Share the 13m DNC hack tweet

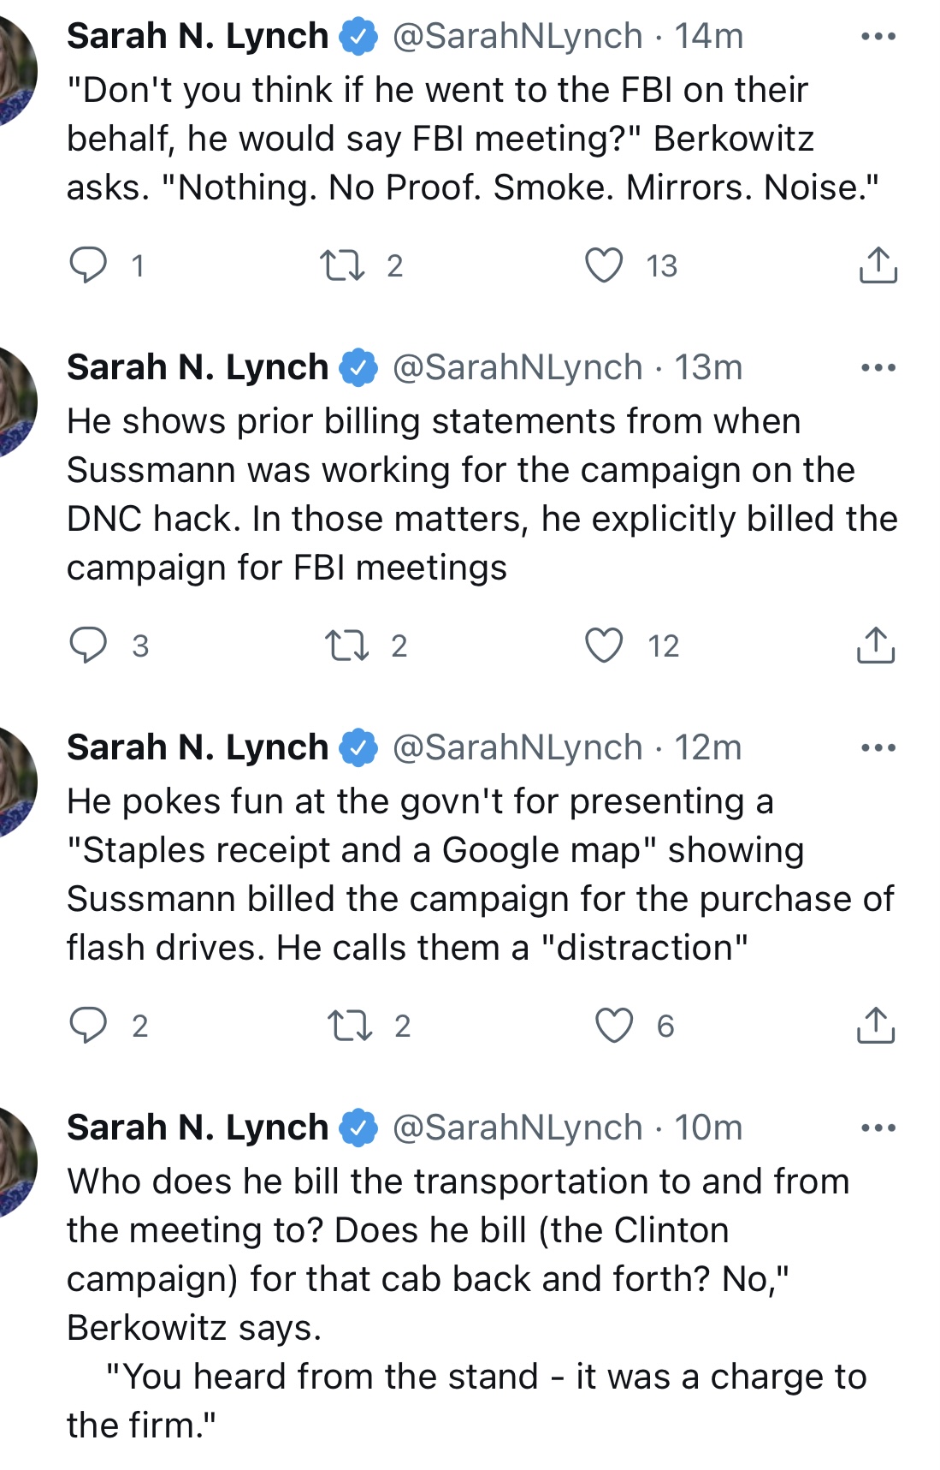[x=876, y=646]
